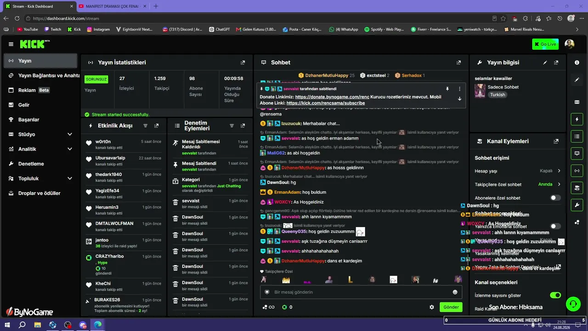Open the hamburger menu beside Kick logo

(11, 44)
